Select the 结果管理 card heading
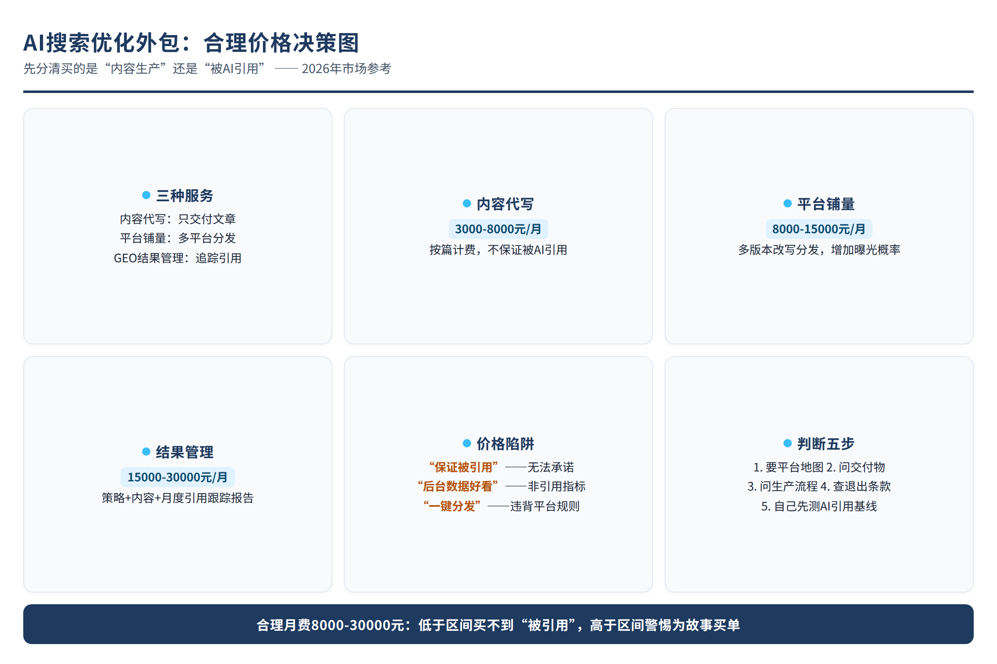997x664 pixels. tap(185, 452)
